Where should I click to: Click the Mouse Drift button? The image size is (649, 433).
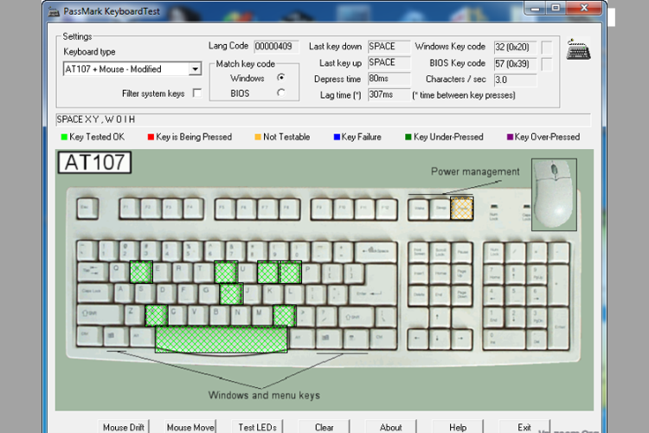(124, 427)
